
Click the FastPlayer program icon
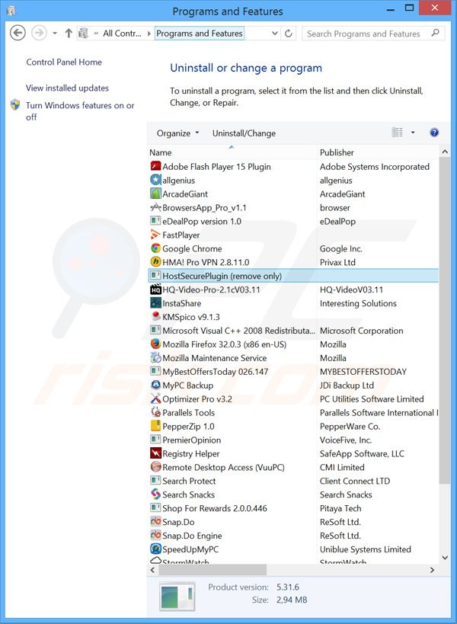[x=155, y=235]
